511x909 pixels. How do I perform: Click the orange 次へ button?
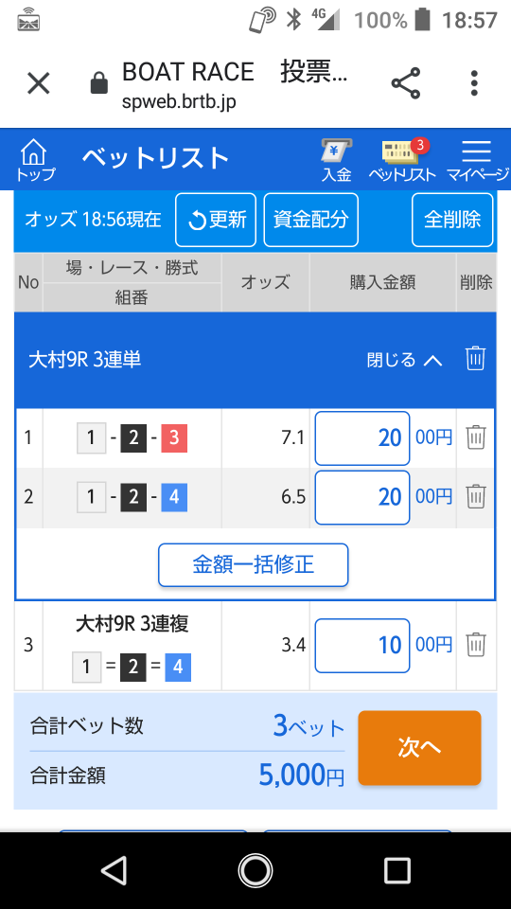point(419,748)
